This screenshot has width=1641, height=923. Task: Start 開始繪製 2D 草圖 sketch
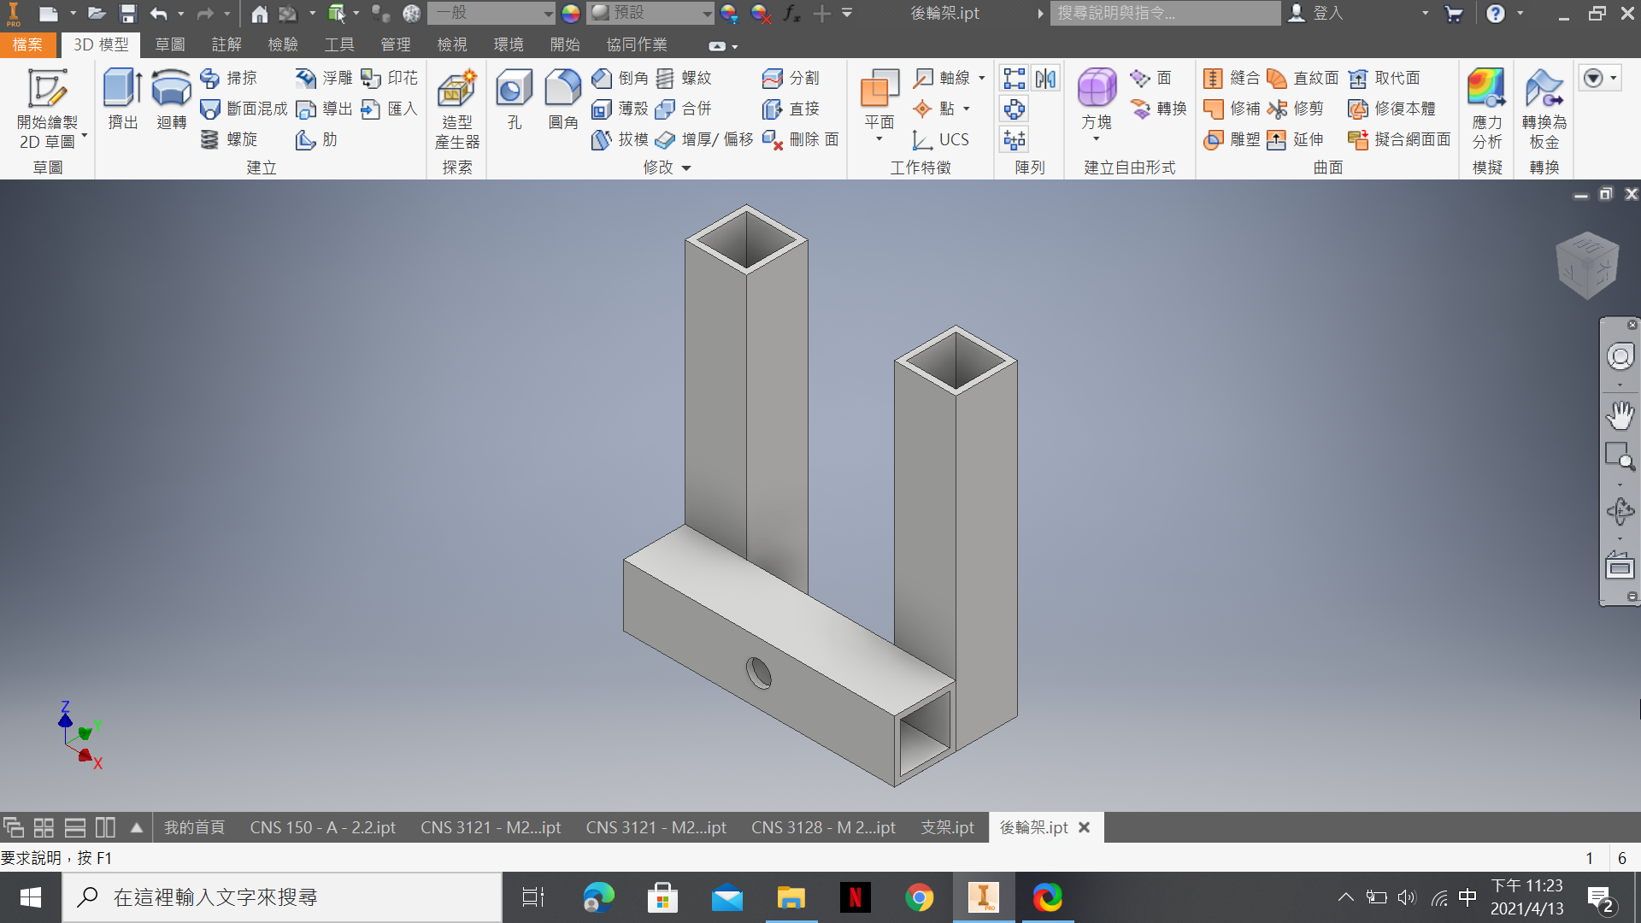pos(47,108)
